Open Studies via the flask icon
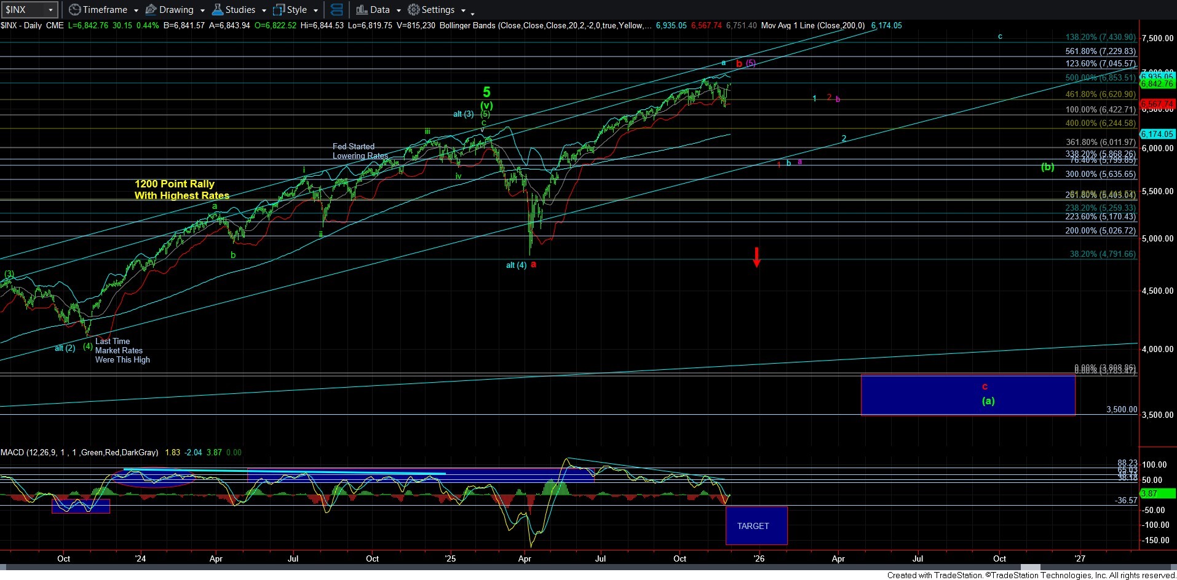The width and height of the screenshot is (1177, 580). [217, 10]
